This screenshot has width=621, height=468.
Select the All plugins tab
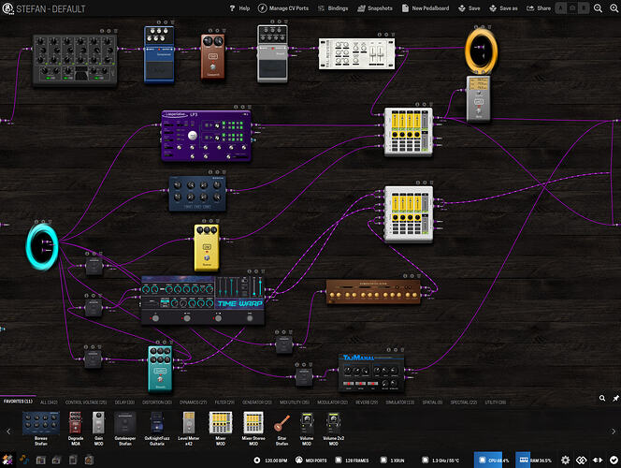click(x=49, y=402)
